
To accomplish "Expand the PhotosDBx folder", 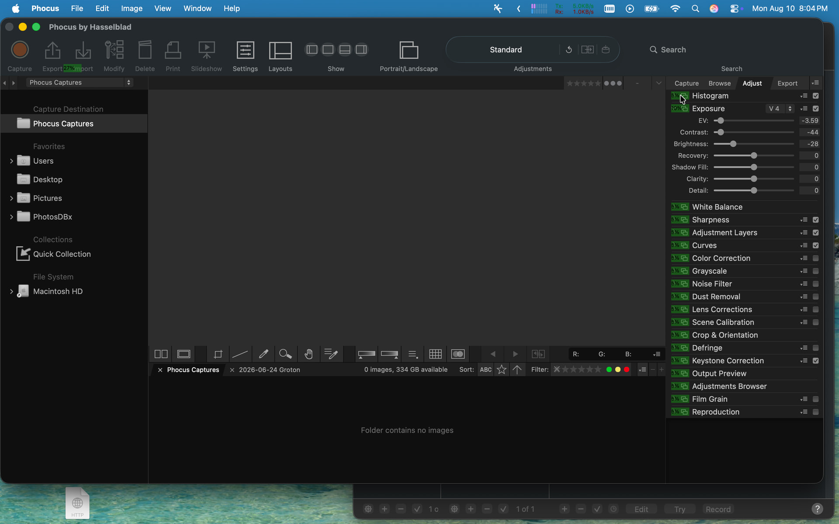I will (11, 217).
